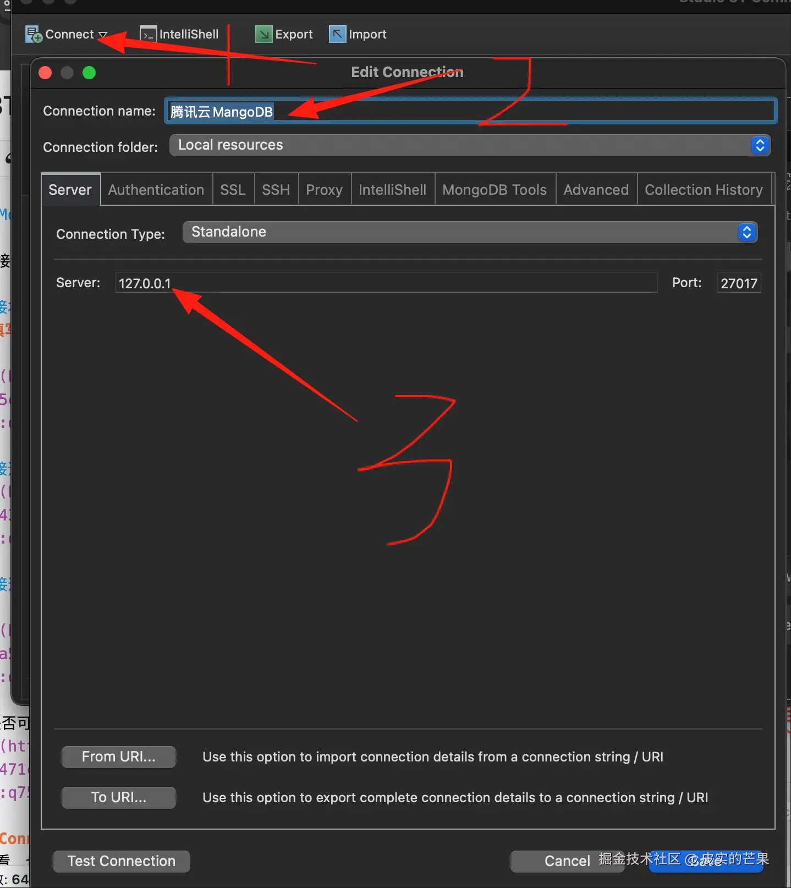Click the Test Connection button
This screenshot has height=888, width=791.
click(x=122, y=861)
